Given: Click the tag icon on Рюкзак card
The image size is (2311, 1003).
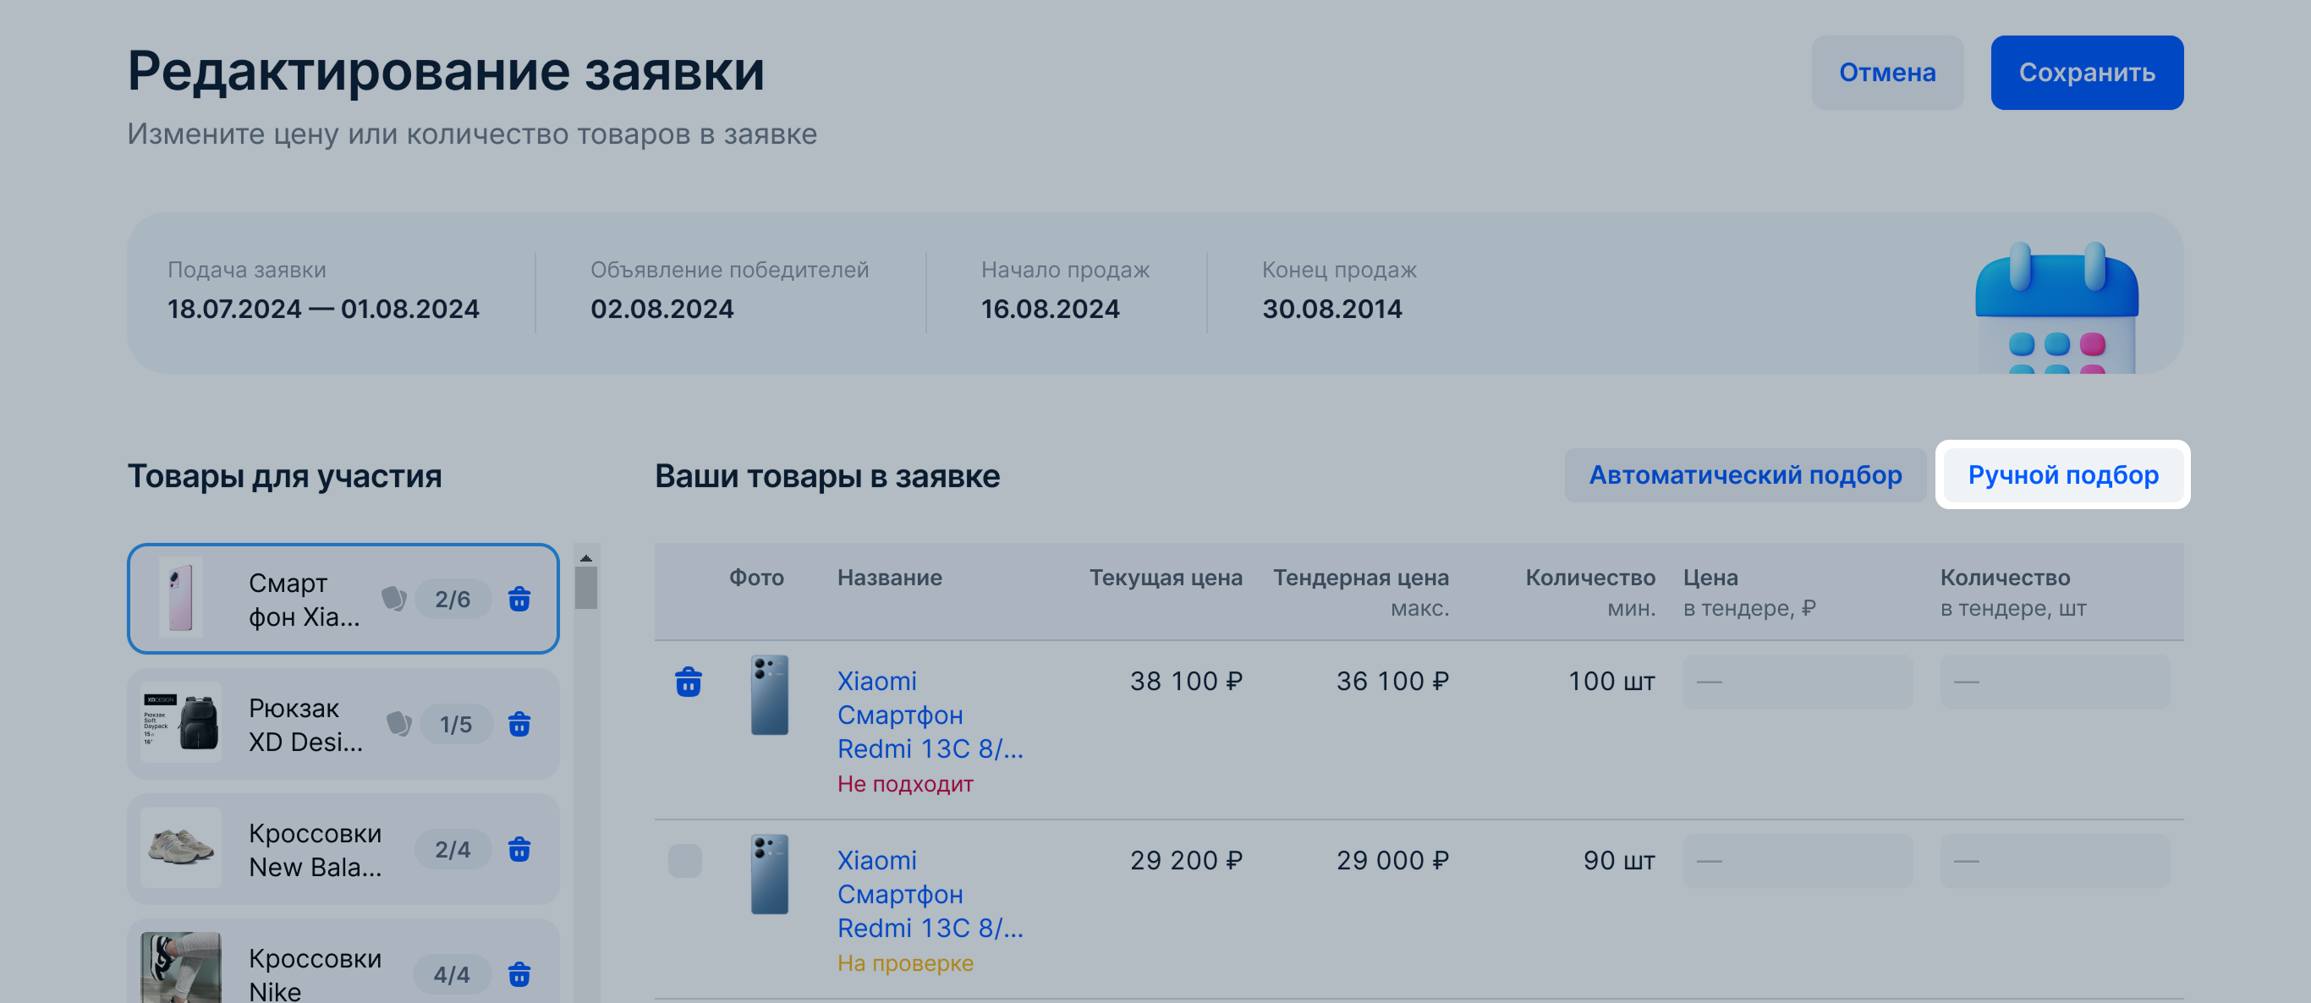Looking at the screenshot, I should (398, 724).
